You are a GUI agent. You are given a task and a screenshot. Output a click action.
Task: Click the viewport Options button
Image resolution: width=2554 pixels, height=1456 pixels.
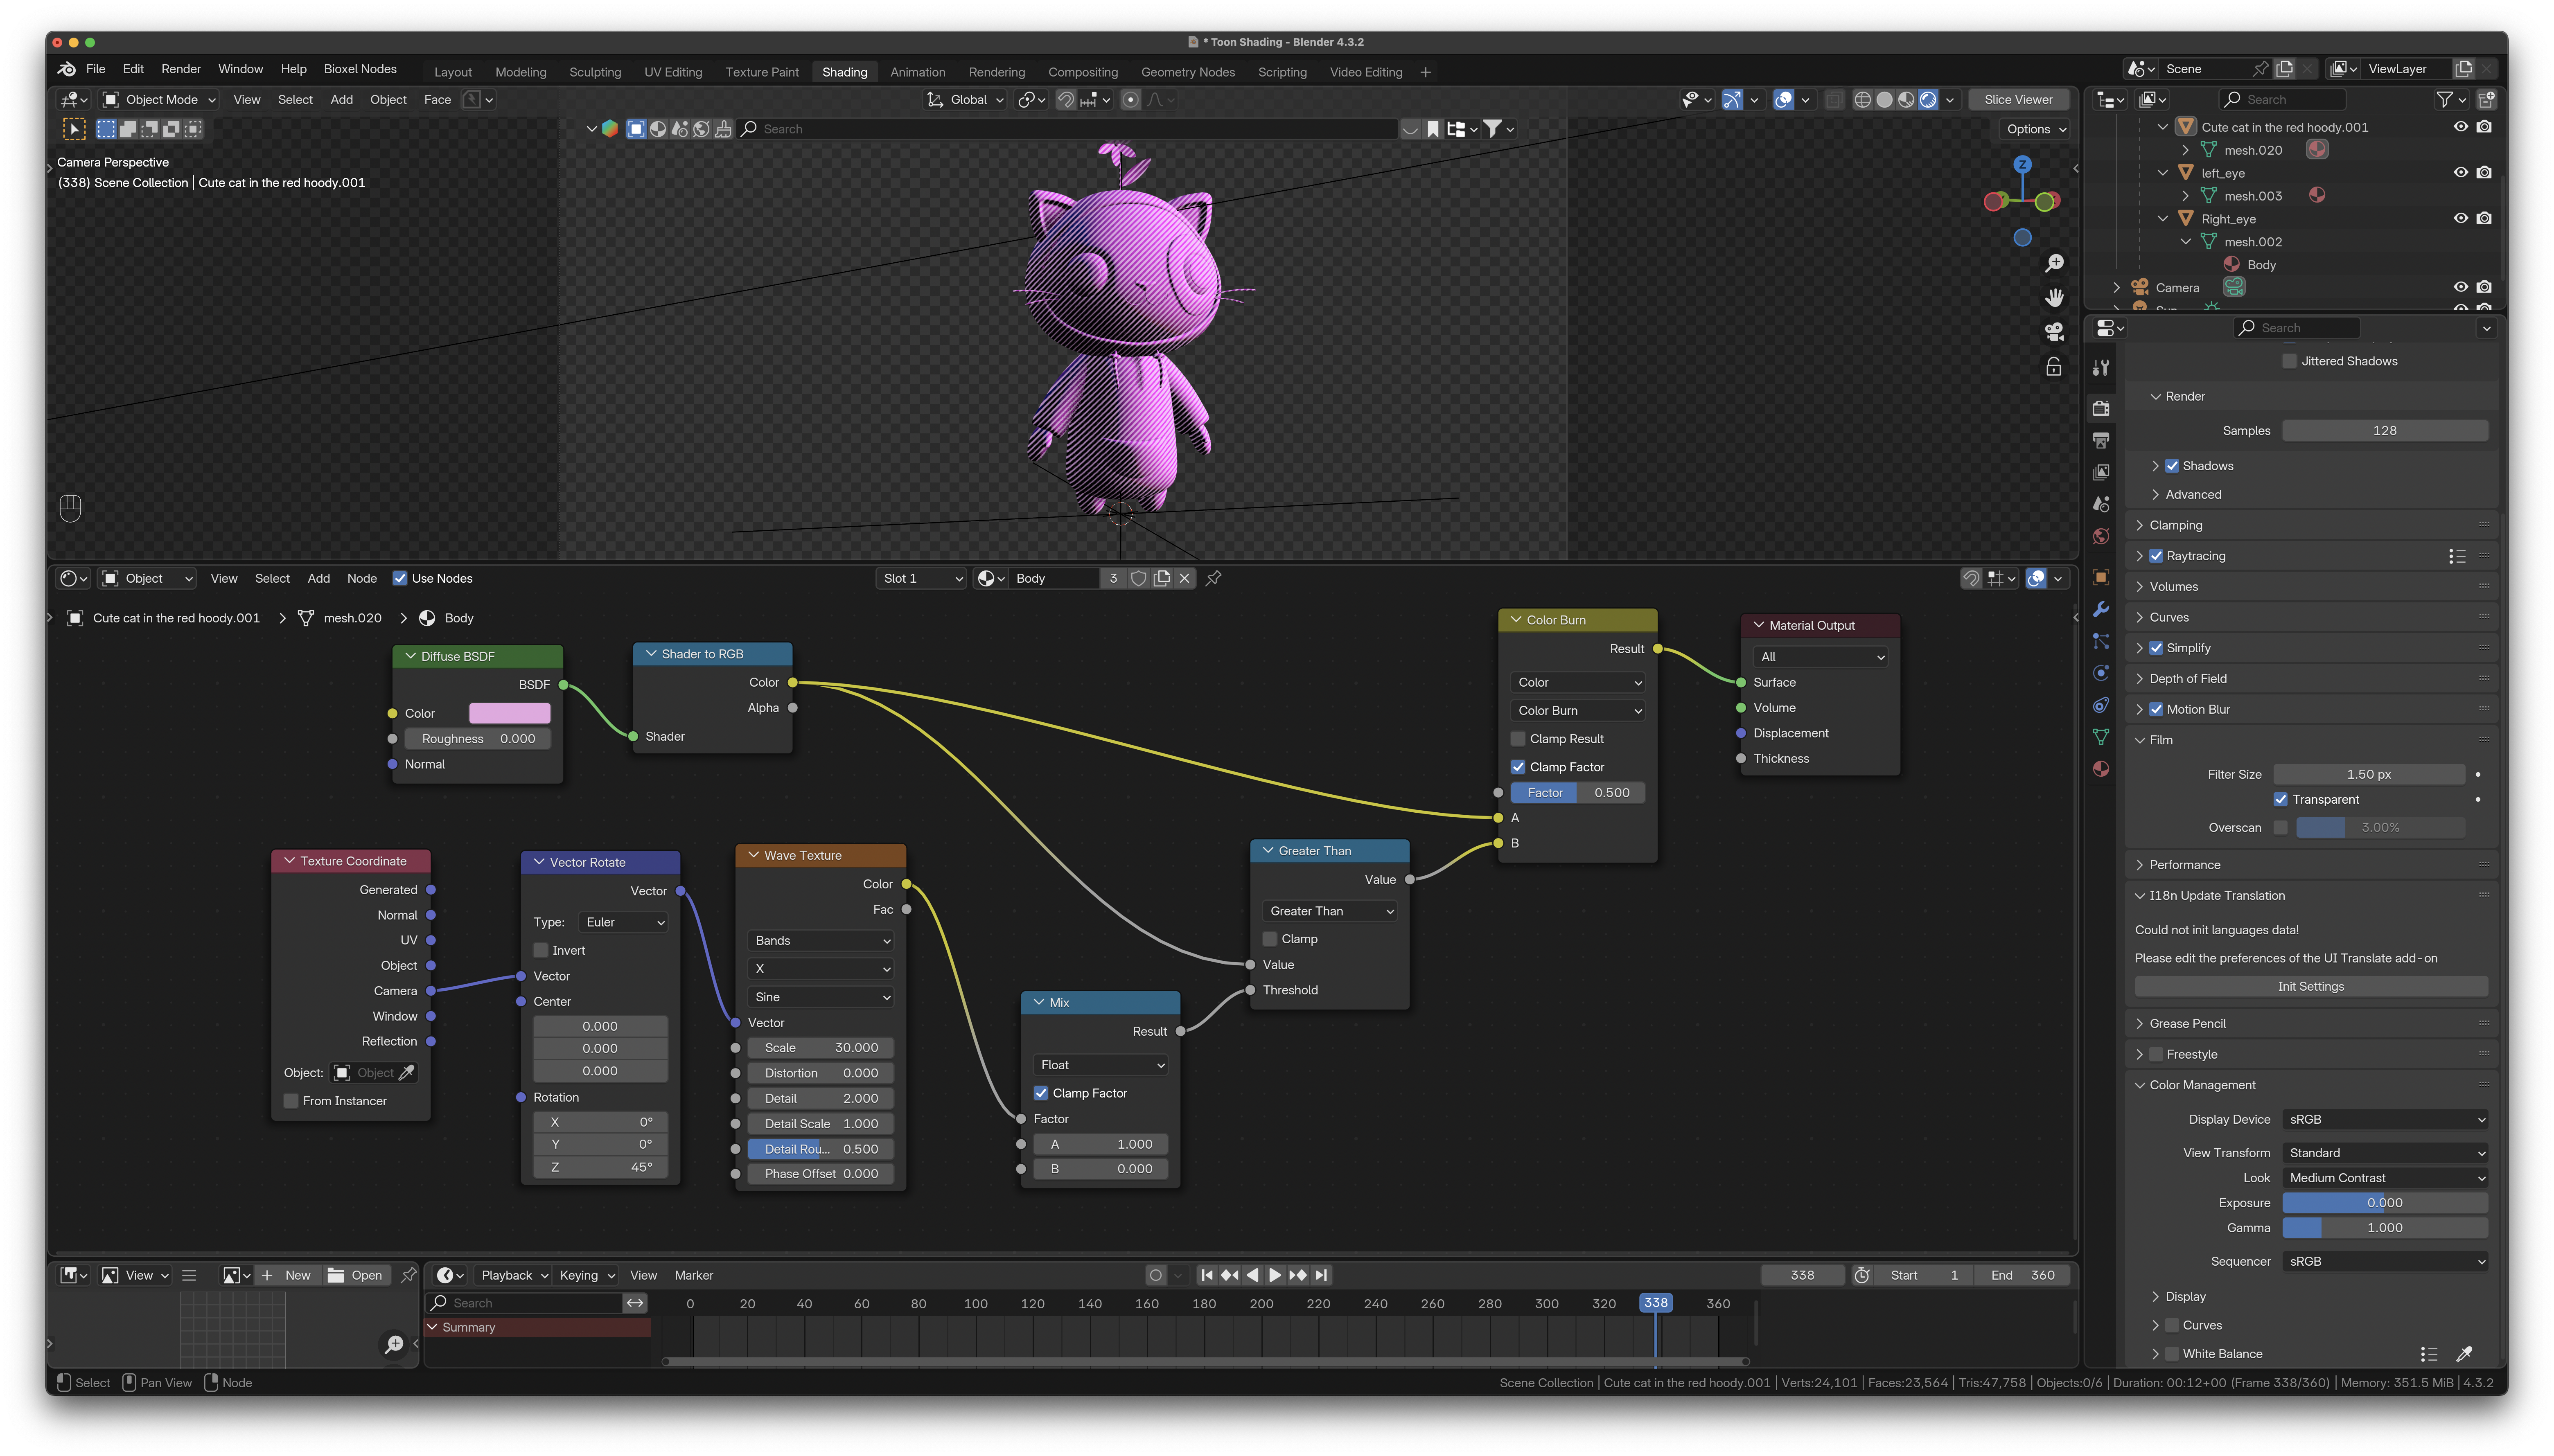(x=2035, y=129)
